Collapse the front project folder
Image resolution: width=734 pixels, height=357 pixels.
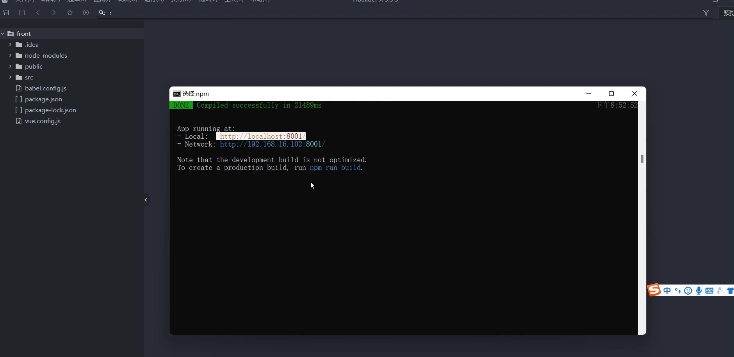[3, 34]
